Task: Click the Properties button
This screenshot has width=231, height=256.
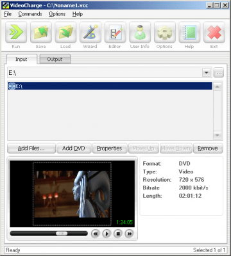Action: tap(110, 148)
